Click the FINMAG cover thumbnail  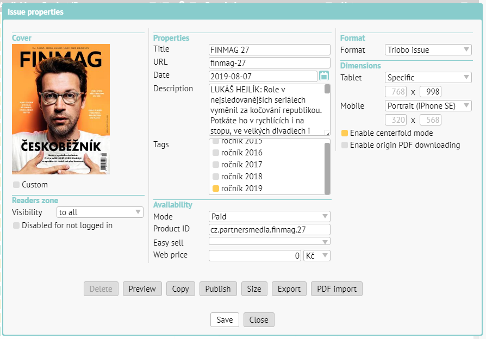pos(61,109)
